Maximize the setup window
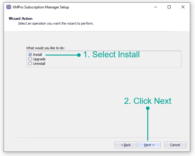This screenshot has width=195, height=156. point(169,7)
